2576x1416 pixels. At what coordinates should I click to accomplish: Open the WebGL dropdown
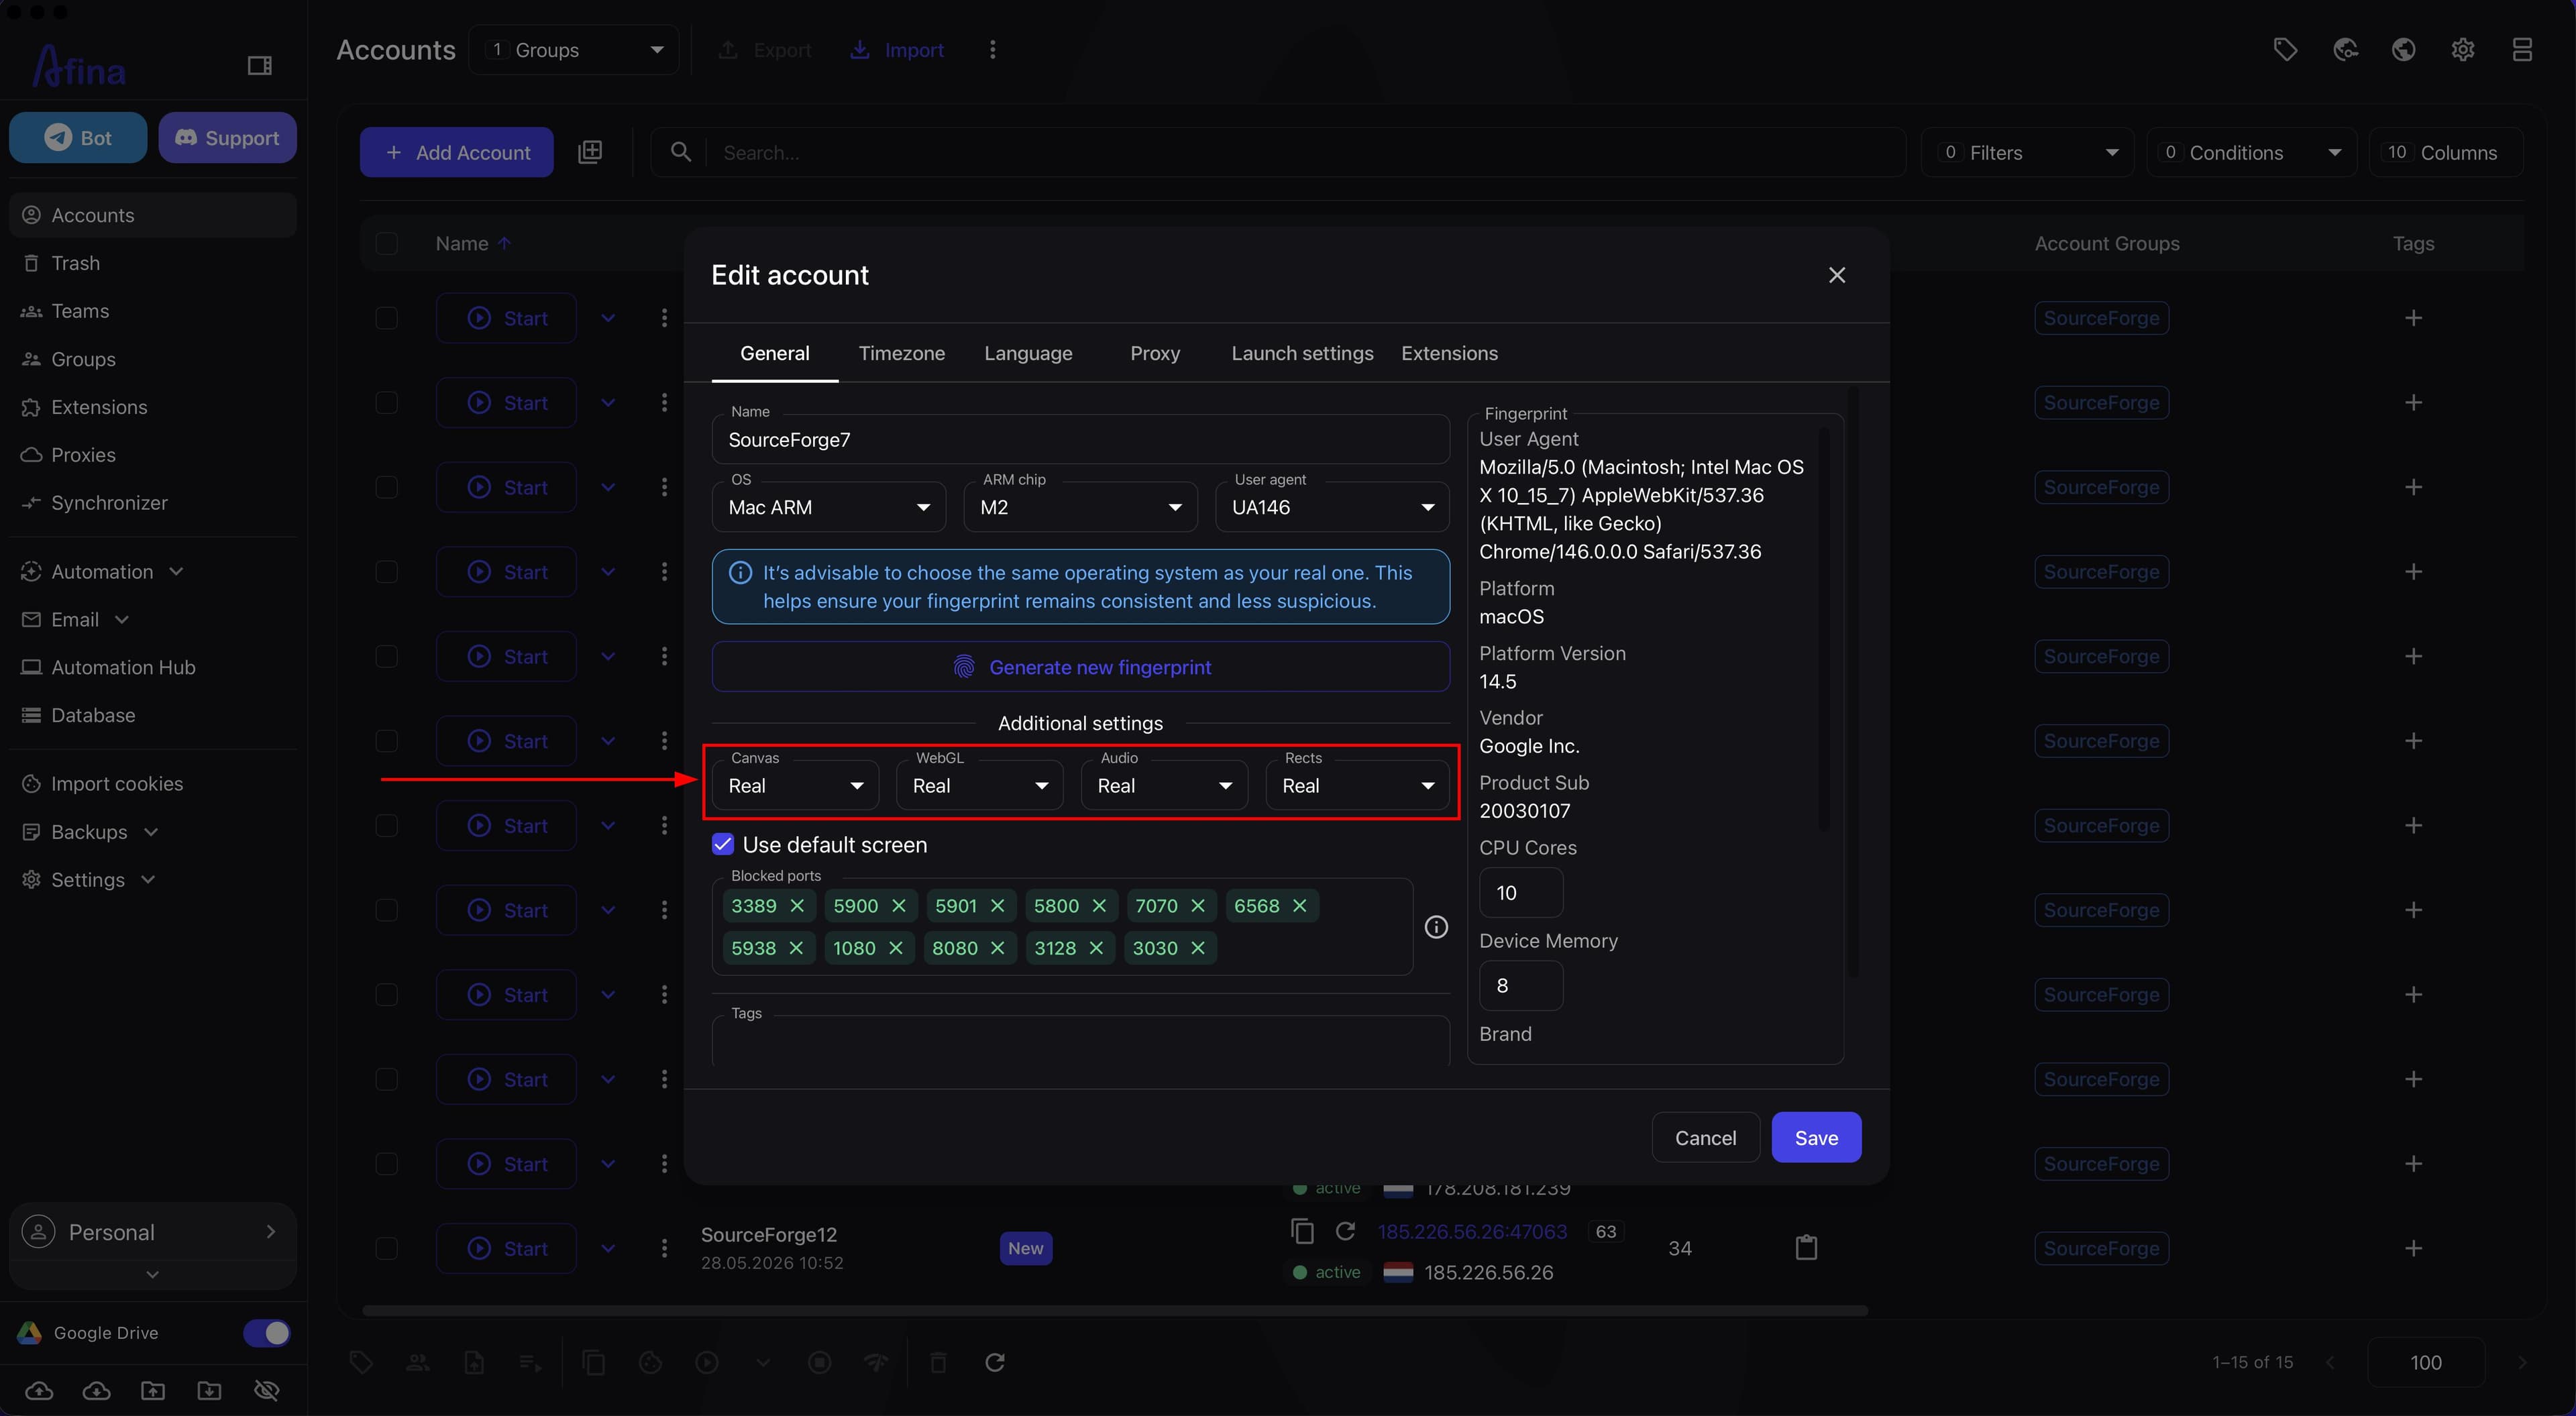tap(980, 785)
